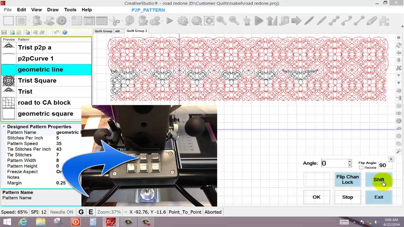
Task: Open the Tools menu
Action: pos(70,10)
